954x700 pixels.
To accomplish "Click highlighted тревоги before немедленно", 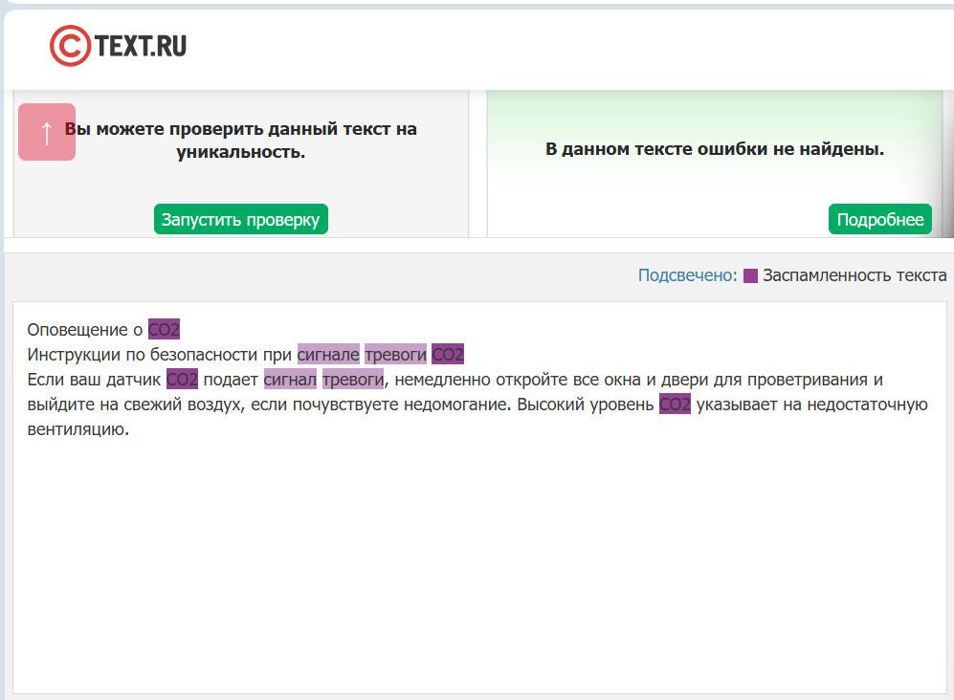I will coord(352,380).
